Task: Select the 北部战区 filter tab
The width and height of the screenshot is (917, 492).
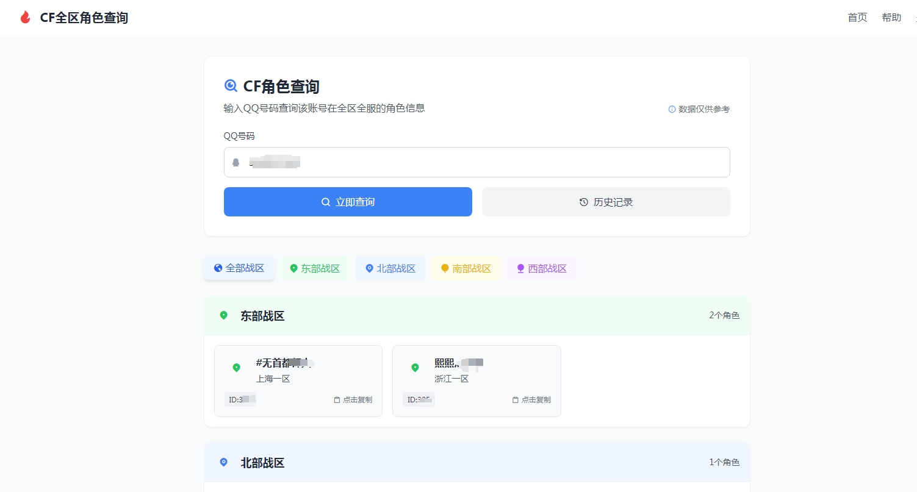Action: click(390, 268)
